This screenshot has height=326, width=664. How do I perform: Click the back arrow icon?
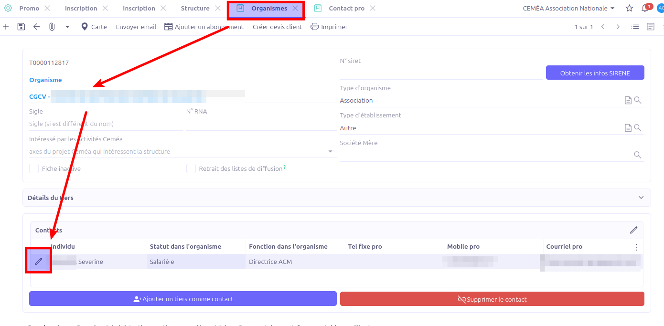pyautogui.click(x=36, y=27)
